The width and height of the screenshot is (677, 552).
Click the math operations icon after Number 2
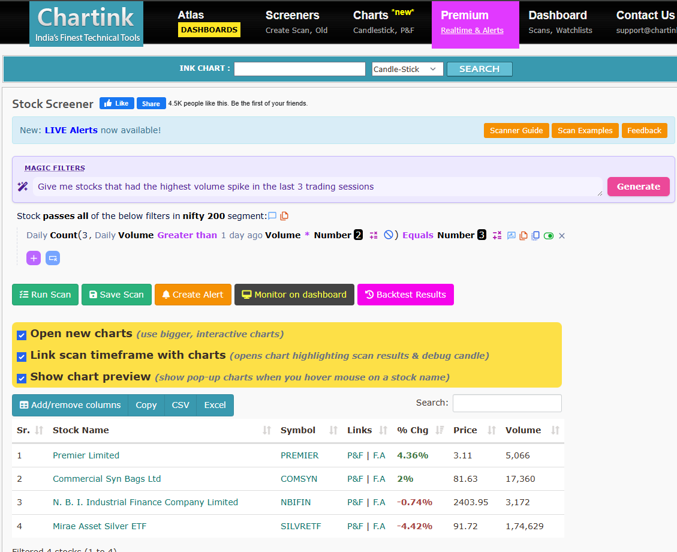point(374,235)
